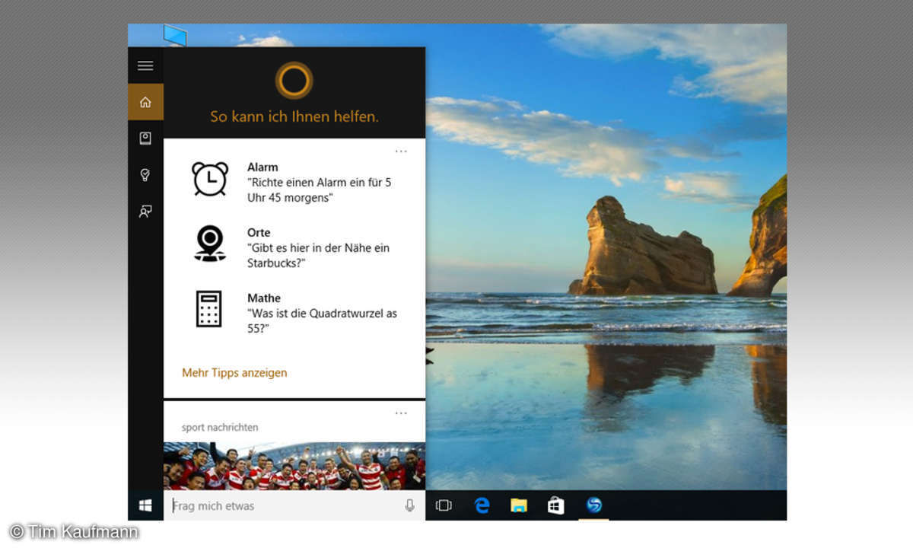Viewport: 913px width, 548px height.
Task: Click the desktop icon at top left
Action: (x=175, y=35)
